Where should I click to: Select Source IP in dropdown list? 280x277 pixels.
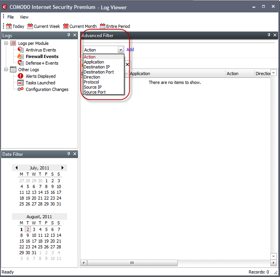103,87
